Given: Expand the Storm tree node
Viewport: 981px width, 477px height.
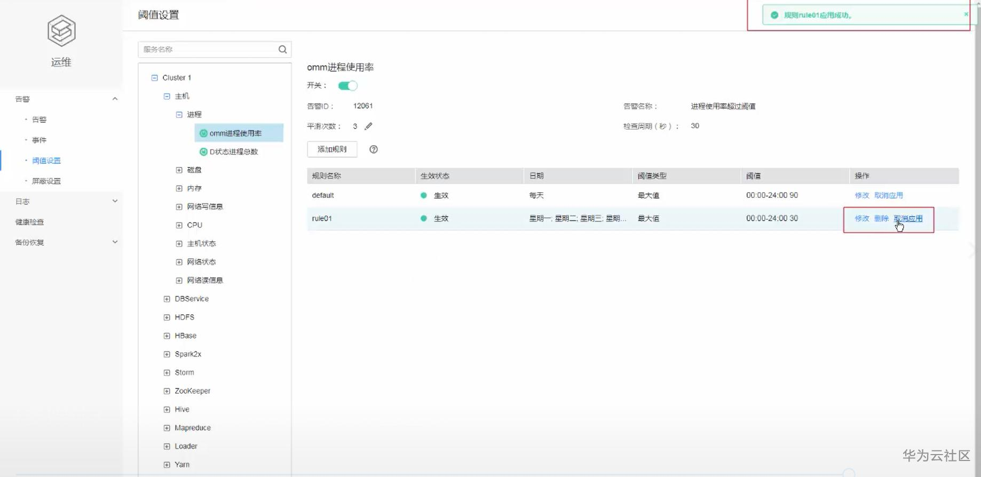Looking at the screenshot, I should 167,372.
